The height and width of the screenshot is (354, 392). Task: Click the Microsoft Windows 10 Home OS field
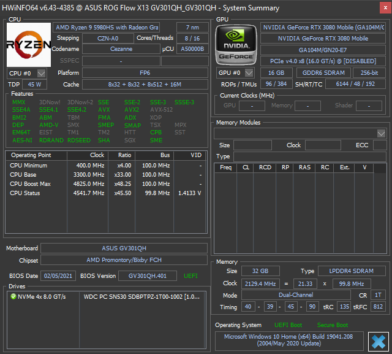click(289, 340)
